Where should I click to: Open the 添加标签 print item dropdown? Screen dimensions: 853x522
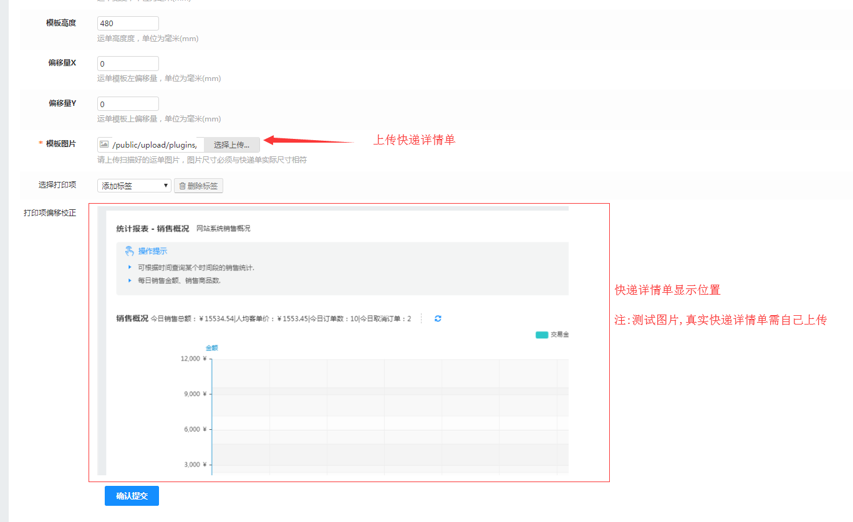[x=134, y=186]
